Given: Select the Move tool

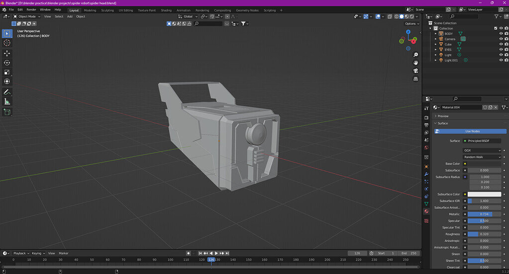Looking at the screenshot, I should [7, 53].
